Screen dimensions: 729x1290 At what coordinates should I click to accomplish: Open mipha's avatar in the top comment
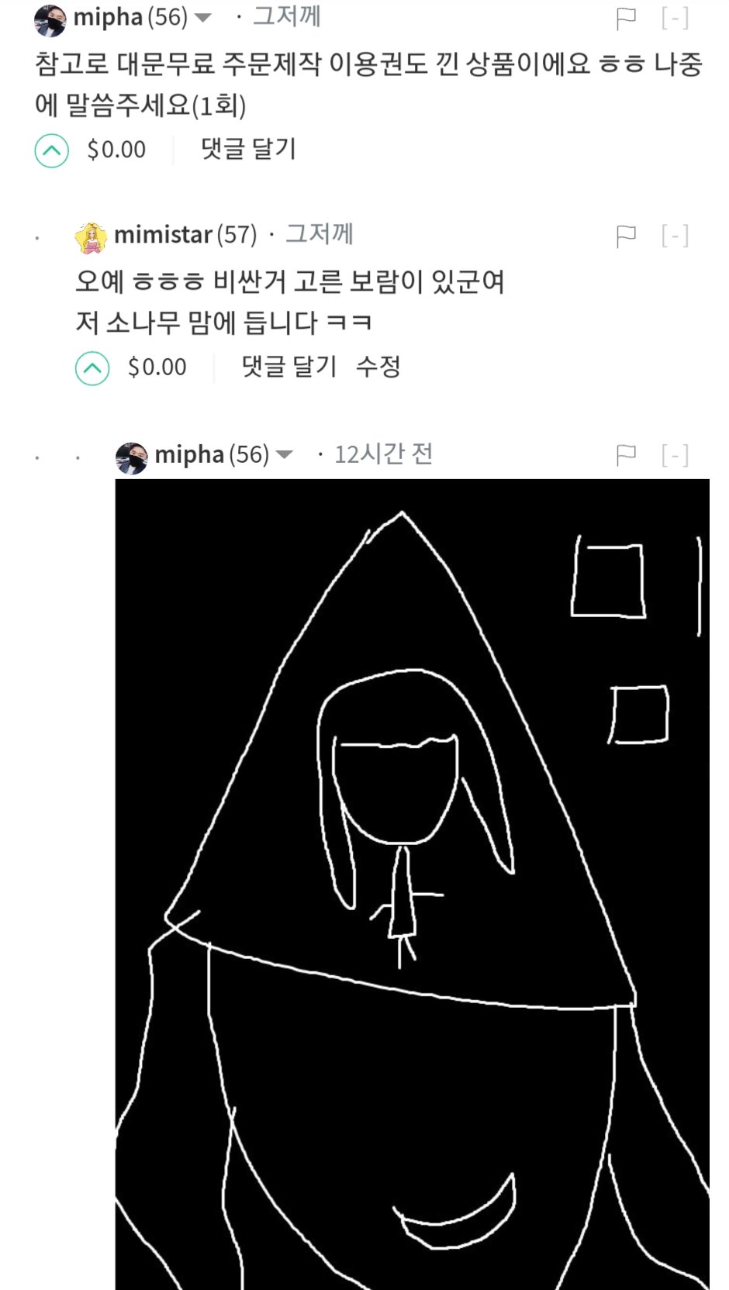tap(50, 19)
